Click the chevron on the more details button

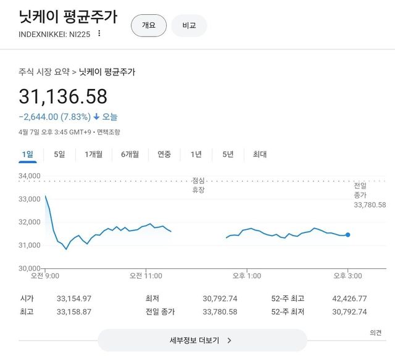[x=229, y=340]
